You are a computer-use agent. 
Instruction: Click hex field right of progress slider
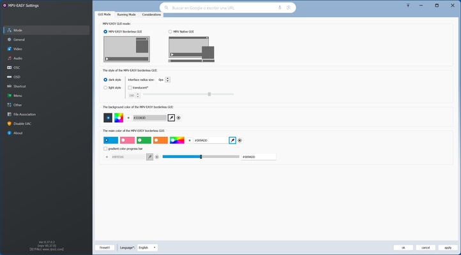tap(259, 157)
